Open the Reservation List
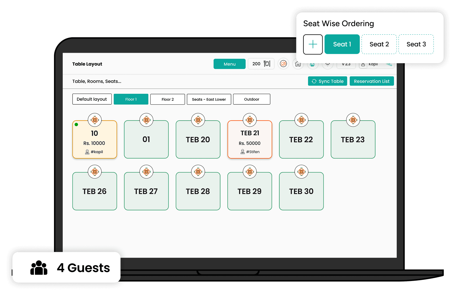The height and width of the screenshot is (295, 456). (x=372, y=81)
